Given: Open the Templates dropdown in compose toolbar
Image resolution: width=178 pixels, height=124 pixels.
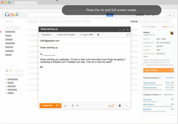Looking at the screenshot, I should point(47,35).
